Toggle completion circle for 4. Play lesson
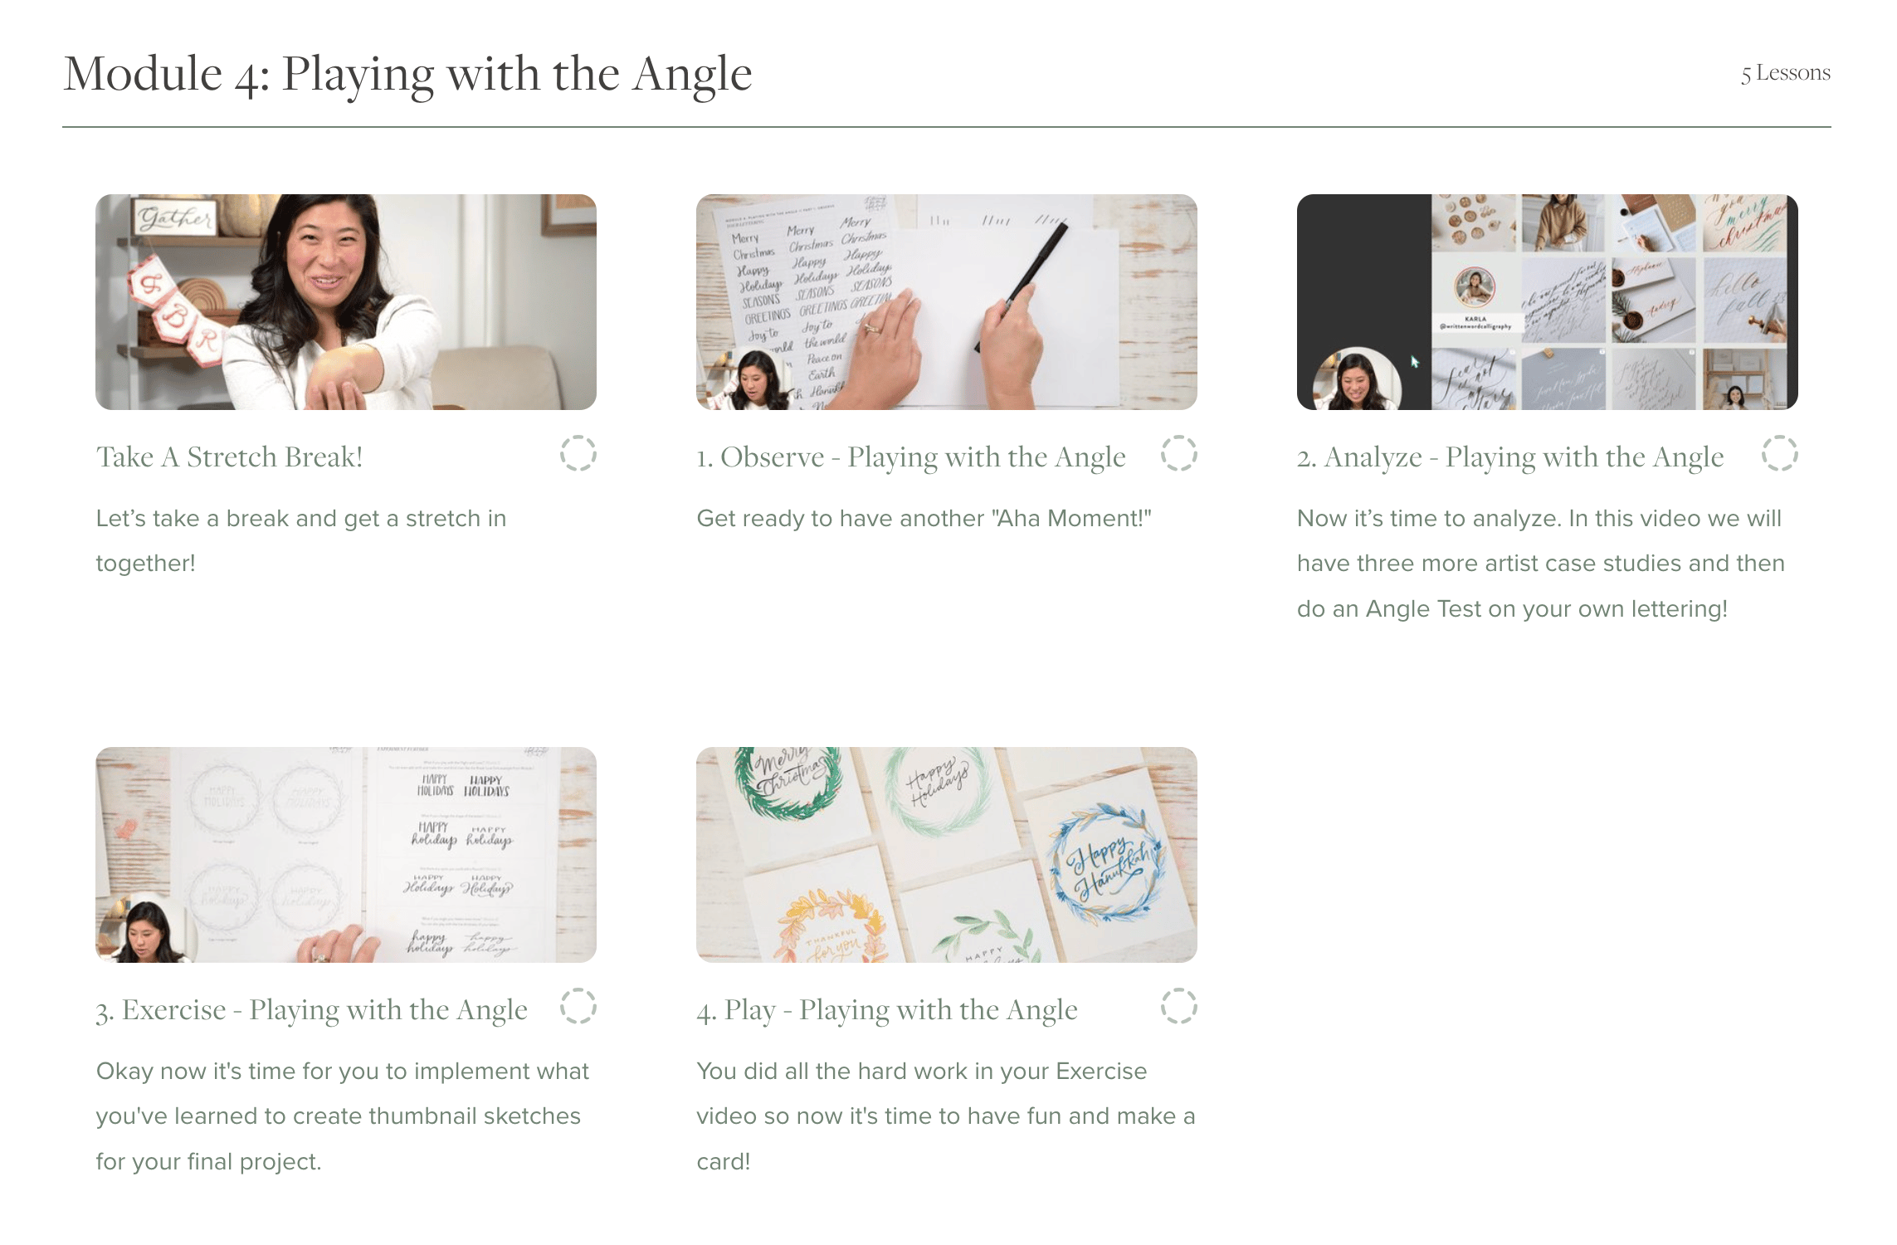Image resolution: width=1897 pixels, height=1245 pixels. click(x=1178, y=1006)
